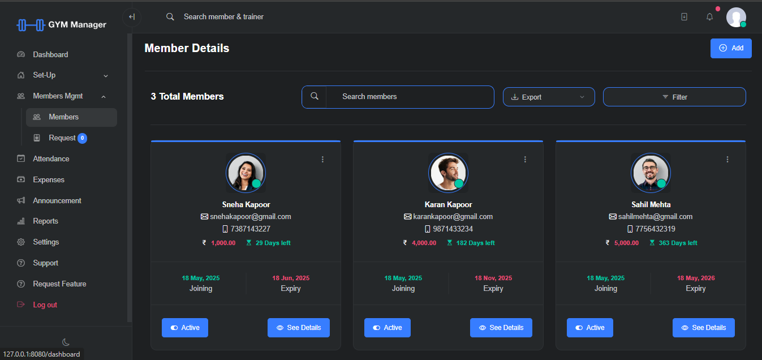See Details for Karan Kapoor
The image size is (762, 360).
(x=501, y=328)
